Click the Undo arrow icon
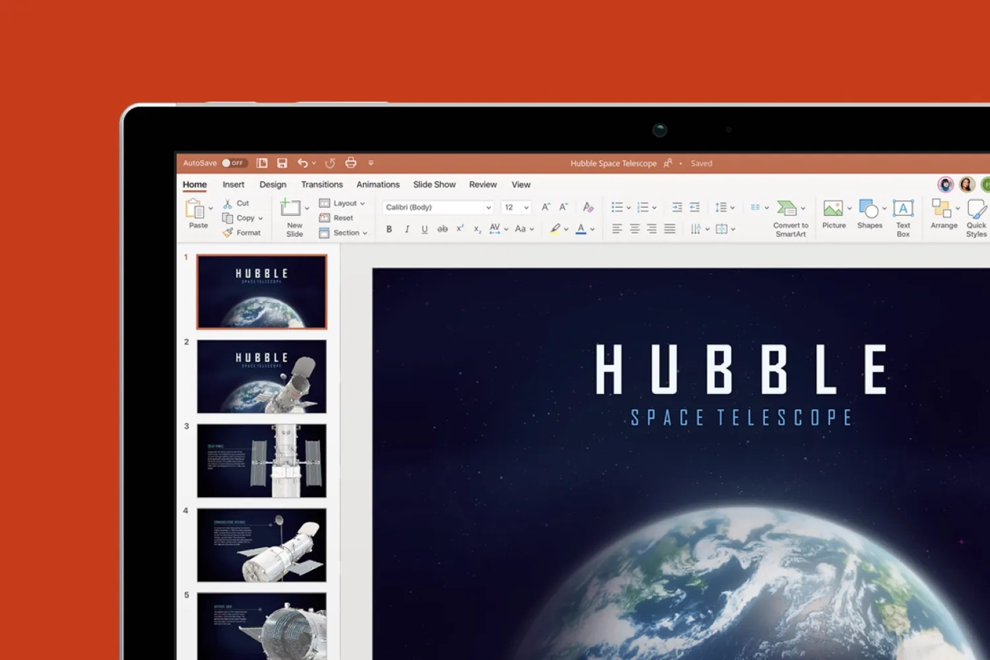 (x=302, y=163)
